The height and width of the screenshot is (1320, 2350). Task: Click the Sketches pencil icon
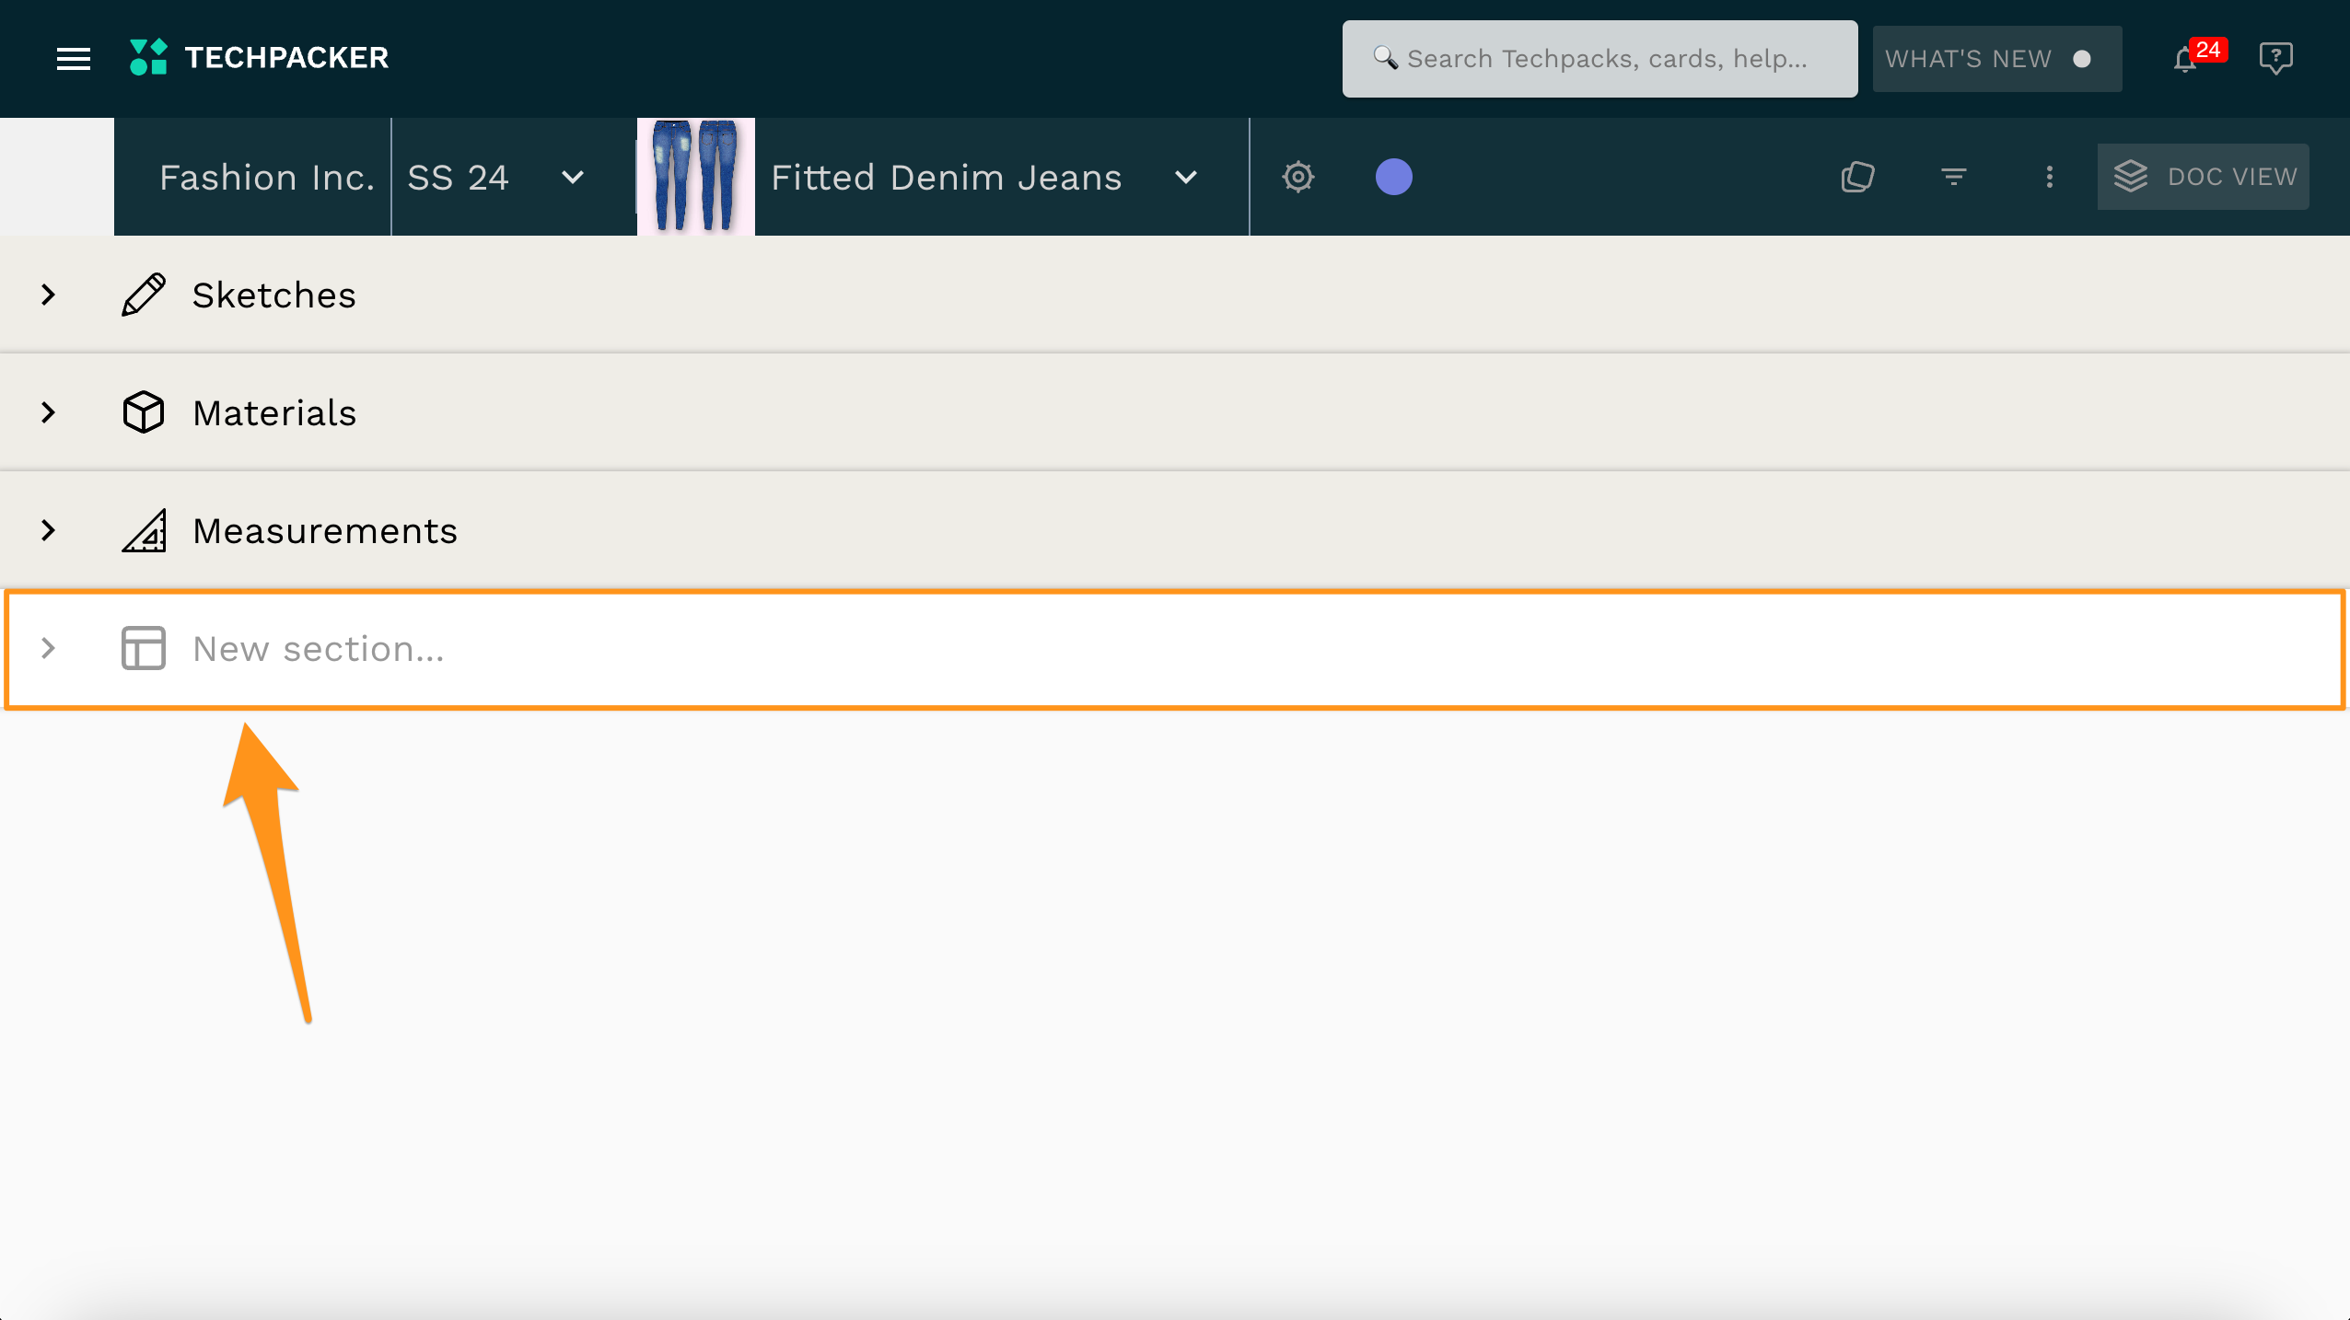tap(142, 295)
